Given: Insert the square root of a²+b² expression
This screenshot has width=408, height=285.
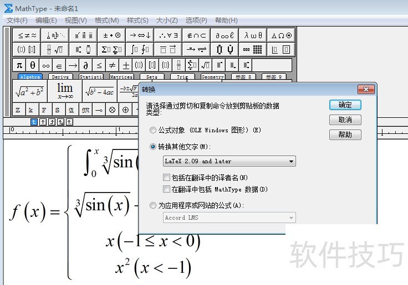Looking at the screenshot, I should click(x=30, y=91).
